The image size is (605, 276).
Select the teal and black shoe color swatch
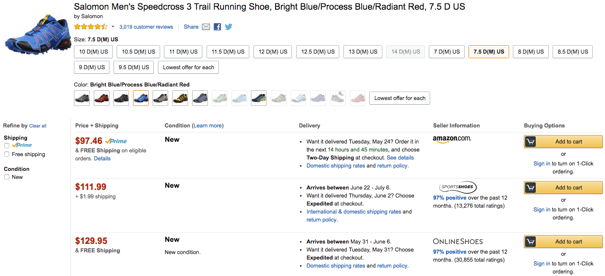[x=259, y=98]
